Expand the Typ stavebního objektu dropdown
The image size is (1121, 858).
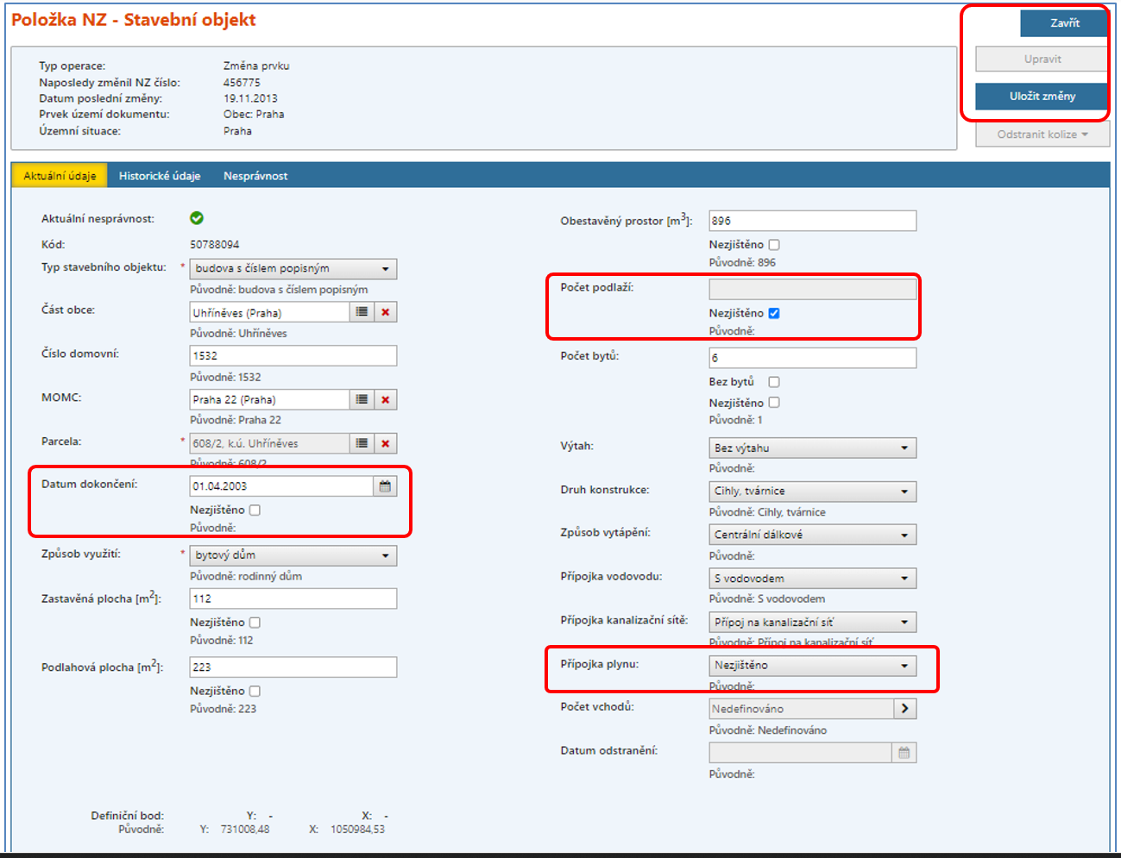tap(293, 269)
